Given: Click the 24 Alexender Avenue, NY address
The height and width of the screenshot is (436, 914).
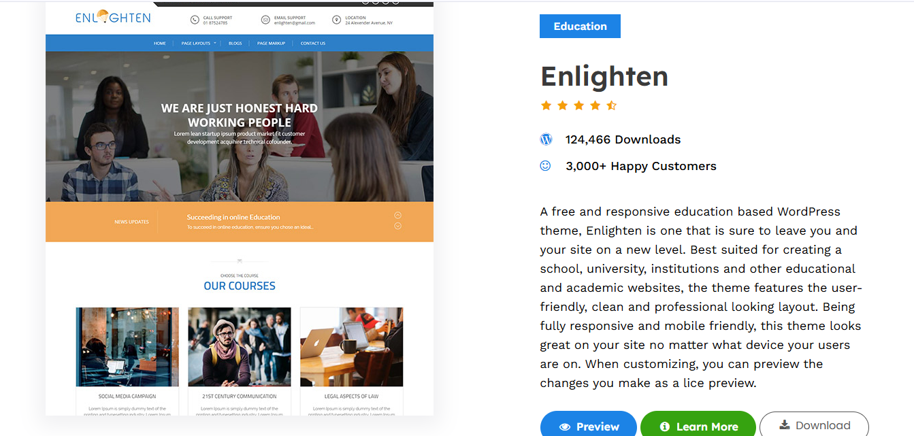Looking at the screenshot, I should (369, 23).
